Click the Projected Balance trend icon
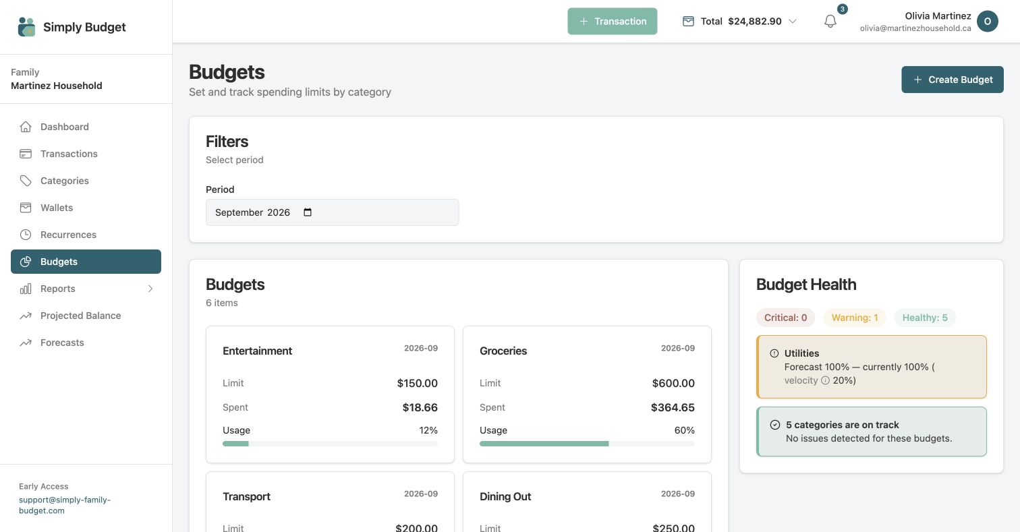The height and width of the screenshot is (532, 1020). coord(26,316)
